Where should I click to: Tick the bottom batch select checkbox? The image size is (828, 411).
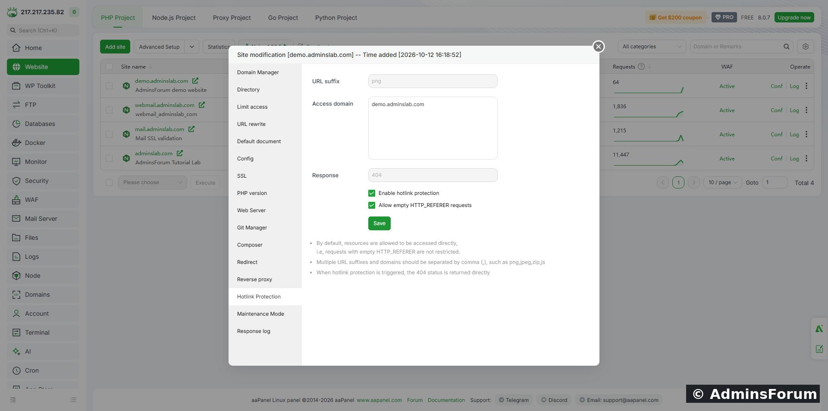click(109, 182)
